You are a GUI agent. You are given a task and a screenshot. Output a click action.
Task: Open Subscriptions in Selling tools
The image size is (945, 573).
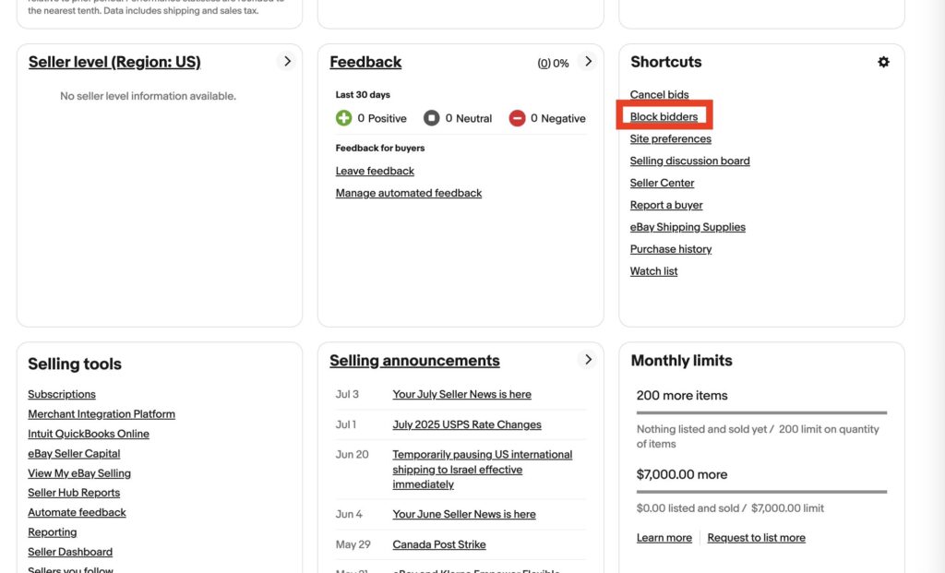click(x=62, y=394)
